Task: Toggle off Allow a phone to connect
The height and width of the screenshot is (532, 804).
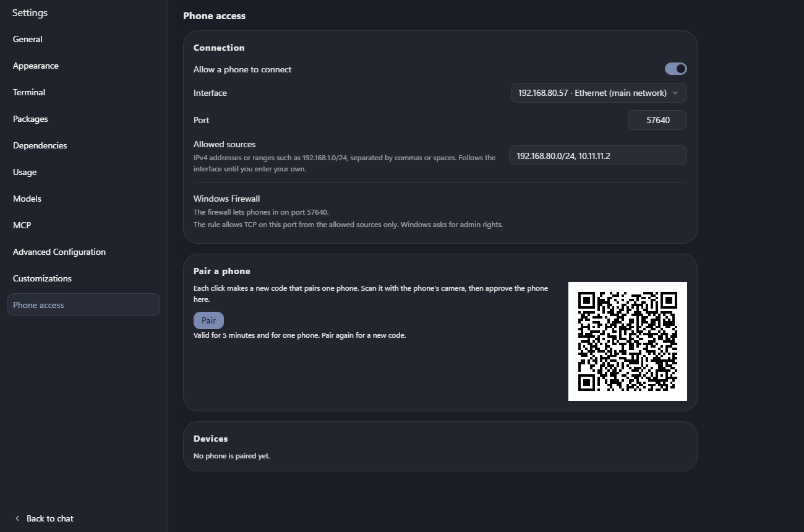Action: [x=675, y=69]
